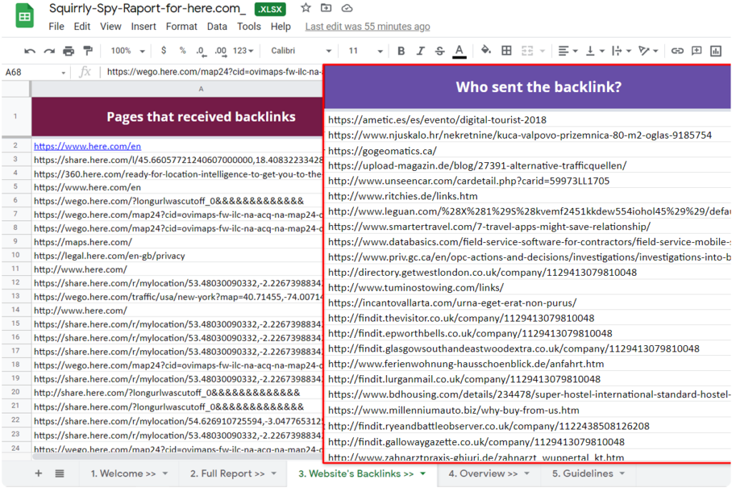Pick a cell fill color

tap(486, 51)
